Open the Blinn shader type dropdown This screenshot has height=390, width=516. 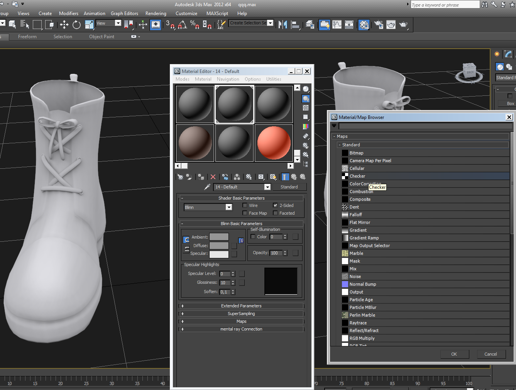pos(228,207)
